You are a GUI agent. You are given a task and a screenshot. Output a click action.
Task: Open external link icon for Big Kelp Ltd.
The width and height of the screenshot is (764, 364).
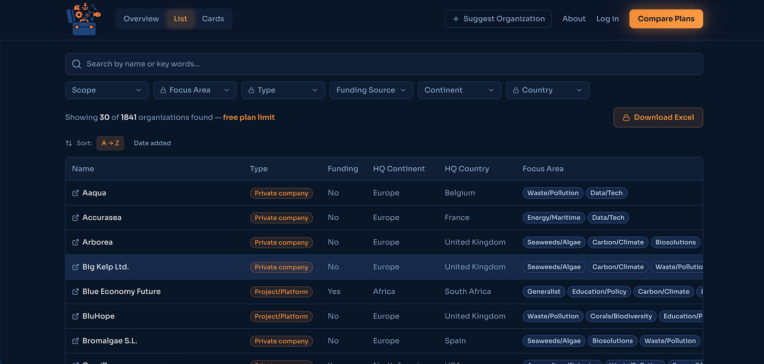75,267
